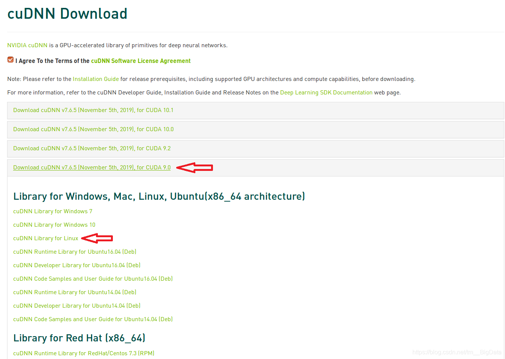Download cuDNN Library for Windows 7
The height and width of the screenshot is (359, 505).
pos(52,211)
